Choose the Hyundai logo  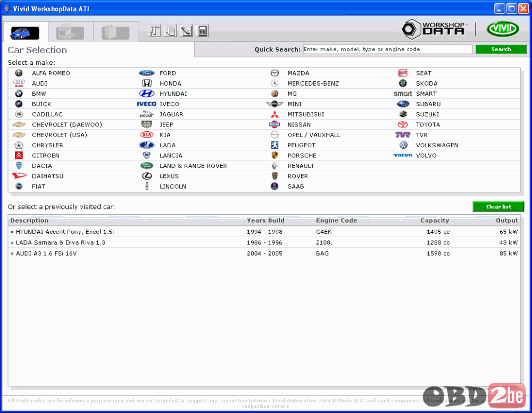tap(147, 94)
